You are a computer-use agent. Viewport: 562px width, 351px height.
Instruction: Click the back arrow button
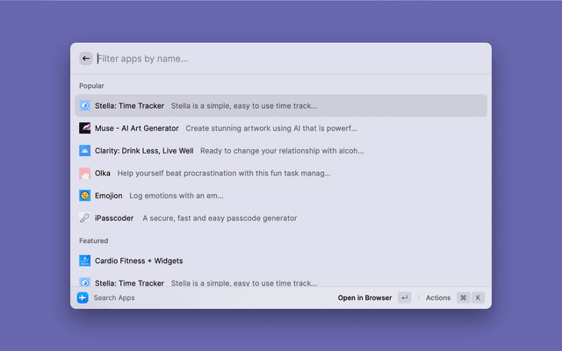86,59
